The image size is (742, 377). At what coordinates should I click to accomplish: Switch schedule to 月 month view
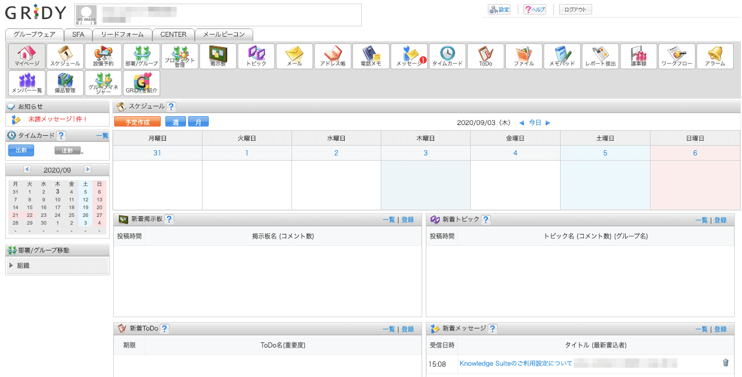point(198,122)
